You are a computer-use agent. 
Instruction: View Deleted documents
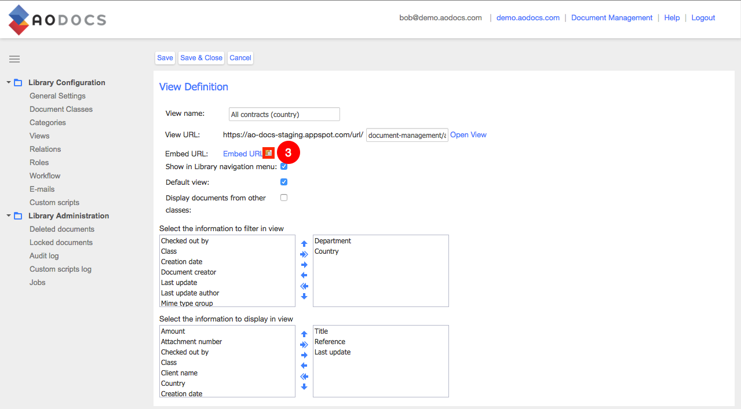tap(62, 229)
